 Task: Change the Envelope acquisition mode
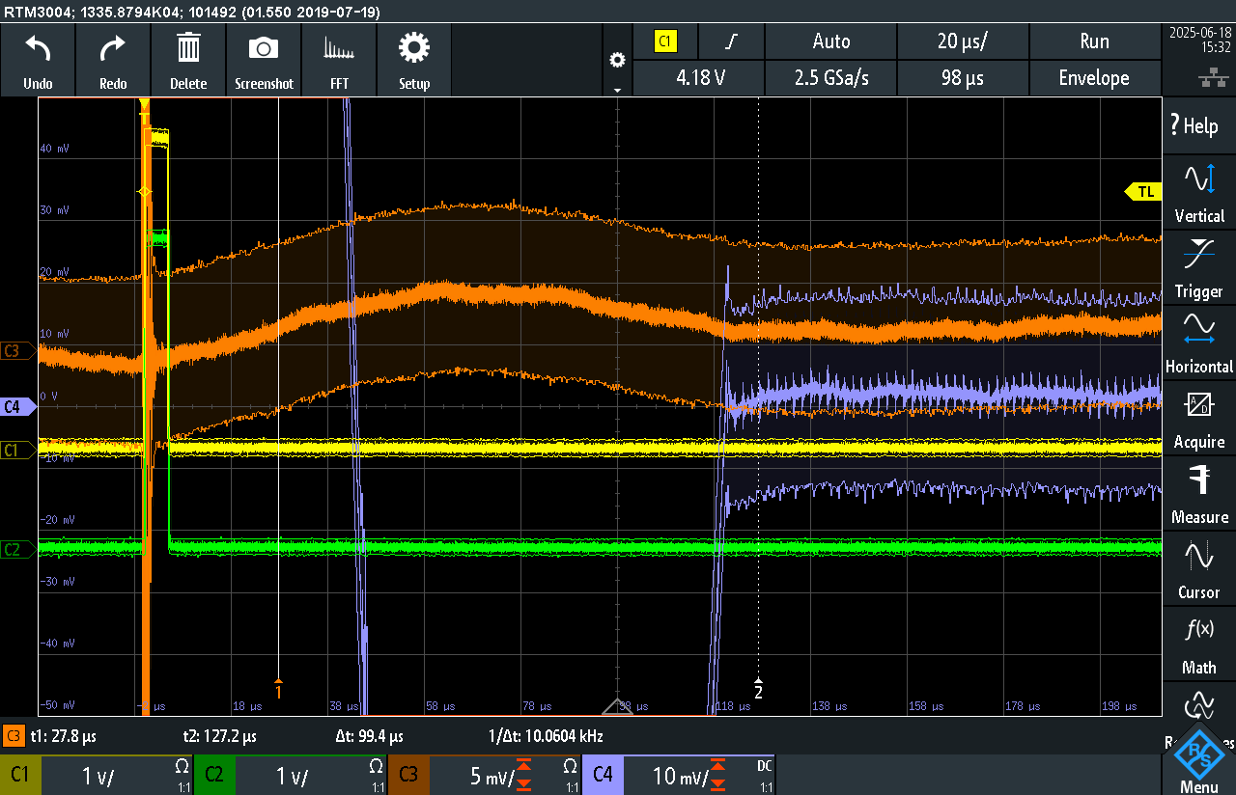(x=1094, y=78)
